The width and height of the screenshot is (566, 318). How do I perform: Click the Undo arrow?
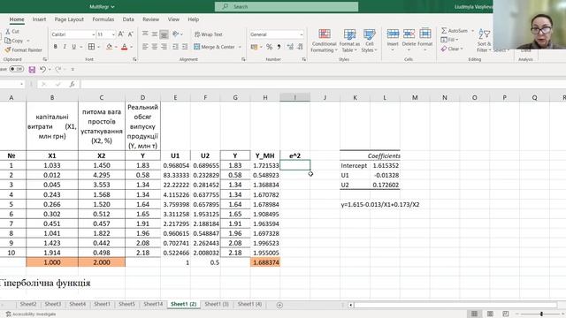click(x=43, y=69)
